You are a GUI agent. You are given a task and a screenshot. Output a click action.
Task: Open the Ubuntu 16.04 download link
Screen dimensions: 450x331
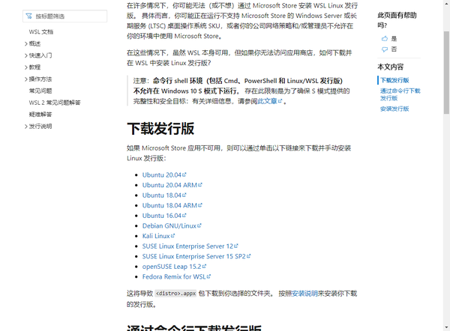pos(164,216)
